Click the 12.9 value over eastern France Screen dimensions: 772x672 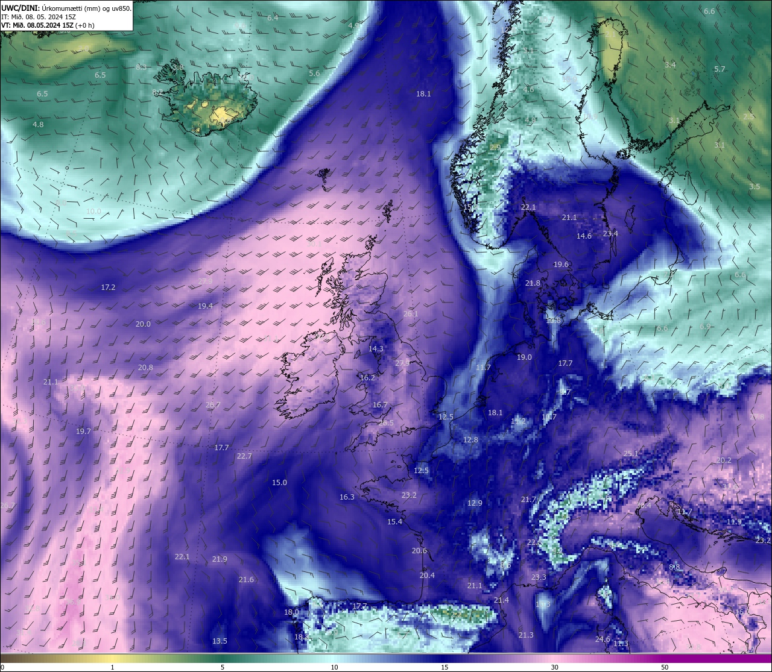[x=475, y=503]
